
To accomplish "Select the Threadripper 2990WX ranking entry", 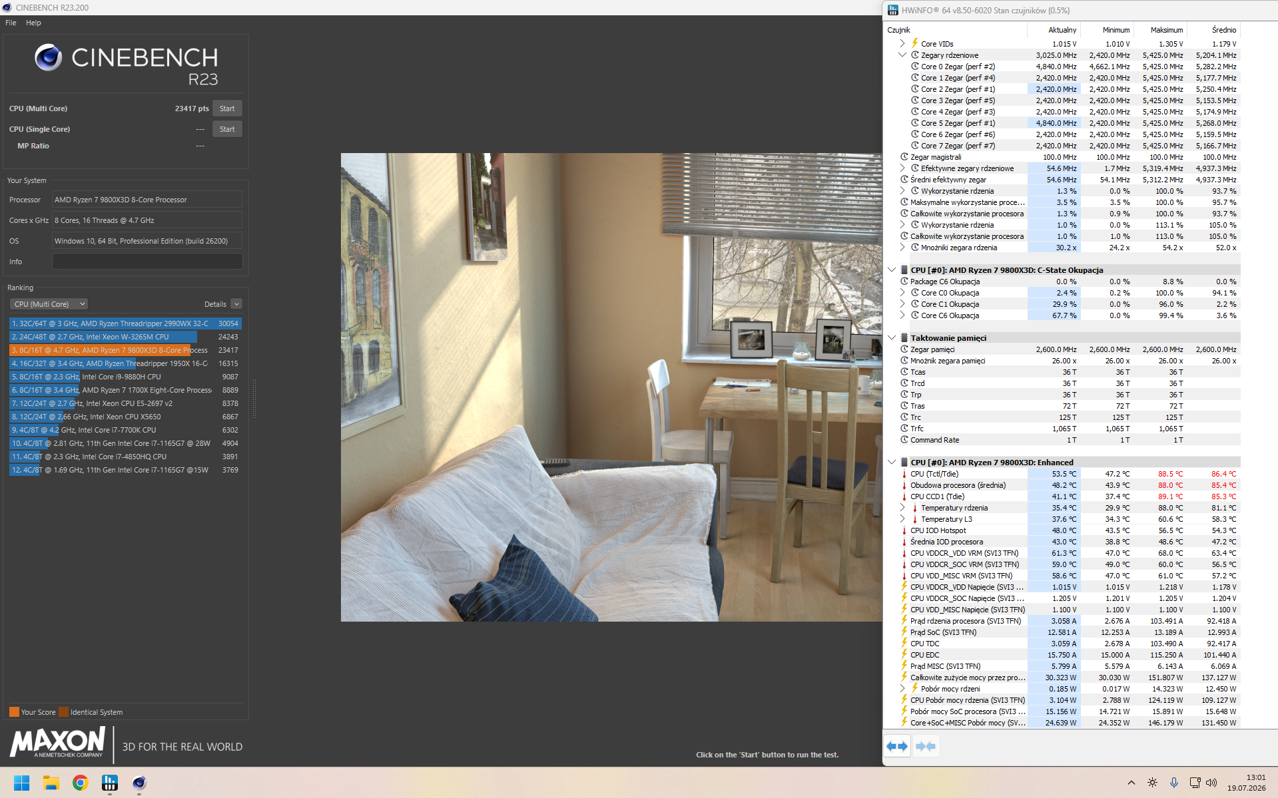I will [x=125, y=323].
